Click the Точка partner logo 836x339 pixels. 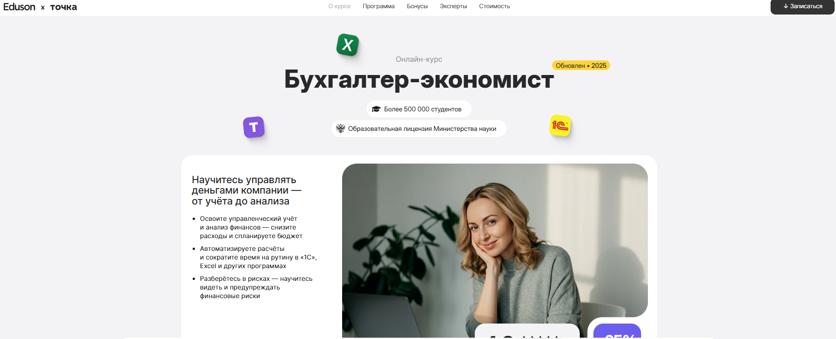pyautogui.click(x=64, y=7)
